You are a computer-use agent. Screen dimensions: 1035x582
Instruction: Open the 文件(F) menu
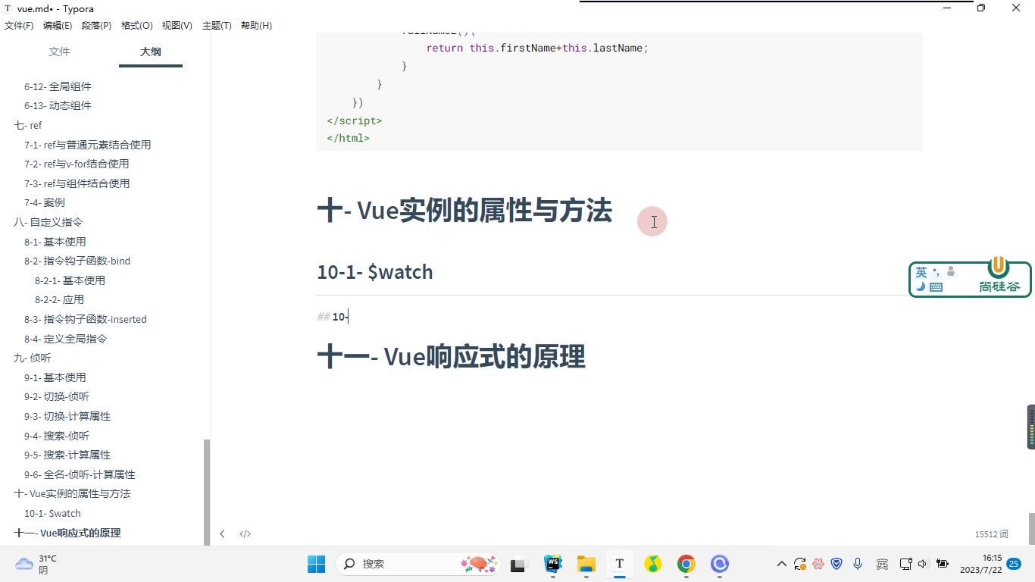tap(19, 26)
